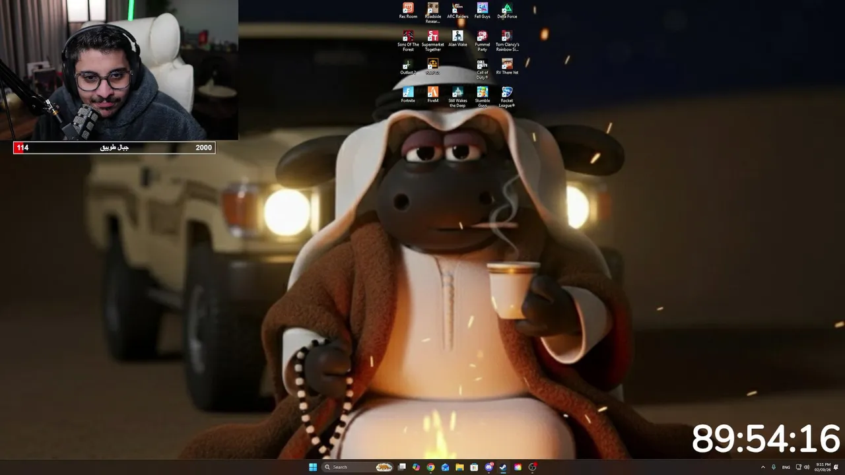The height and width of the screenshot is (475, 845).
Task: Open the Roadside Research desktop shortcut
Action: point(432,13)
